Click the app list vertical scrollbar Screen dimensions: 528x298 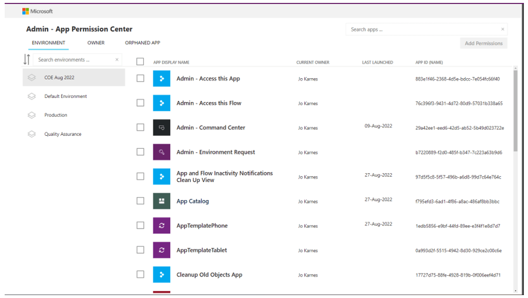[515, 111]
